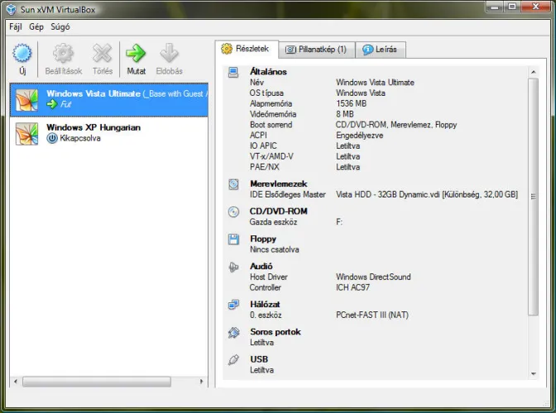
Task: Click the Floppy diskette icon
Action: (233, 240)
